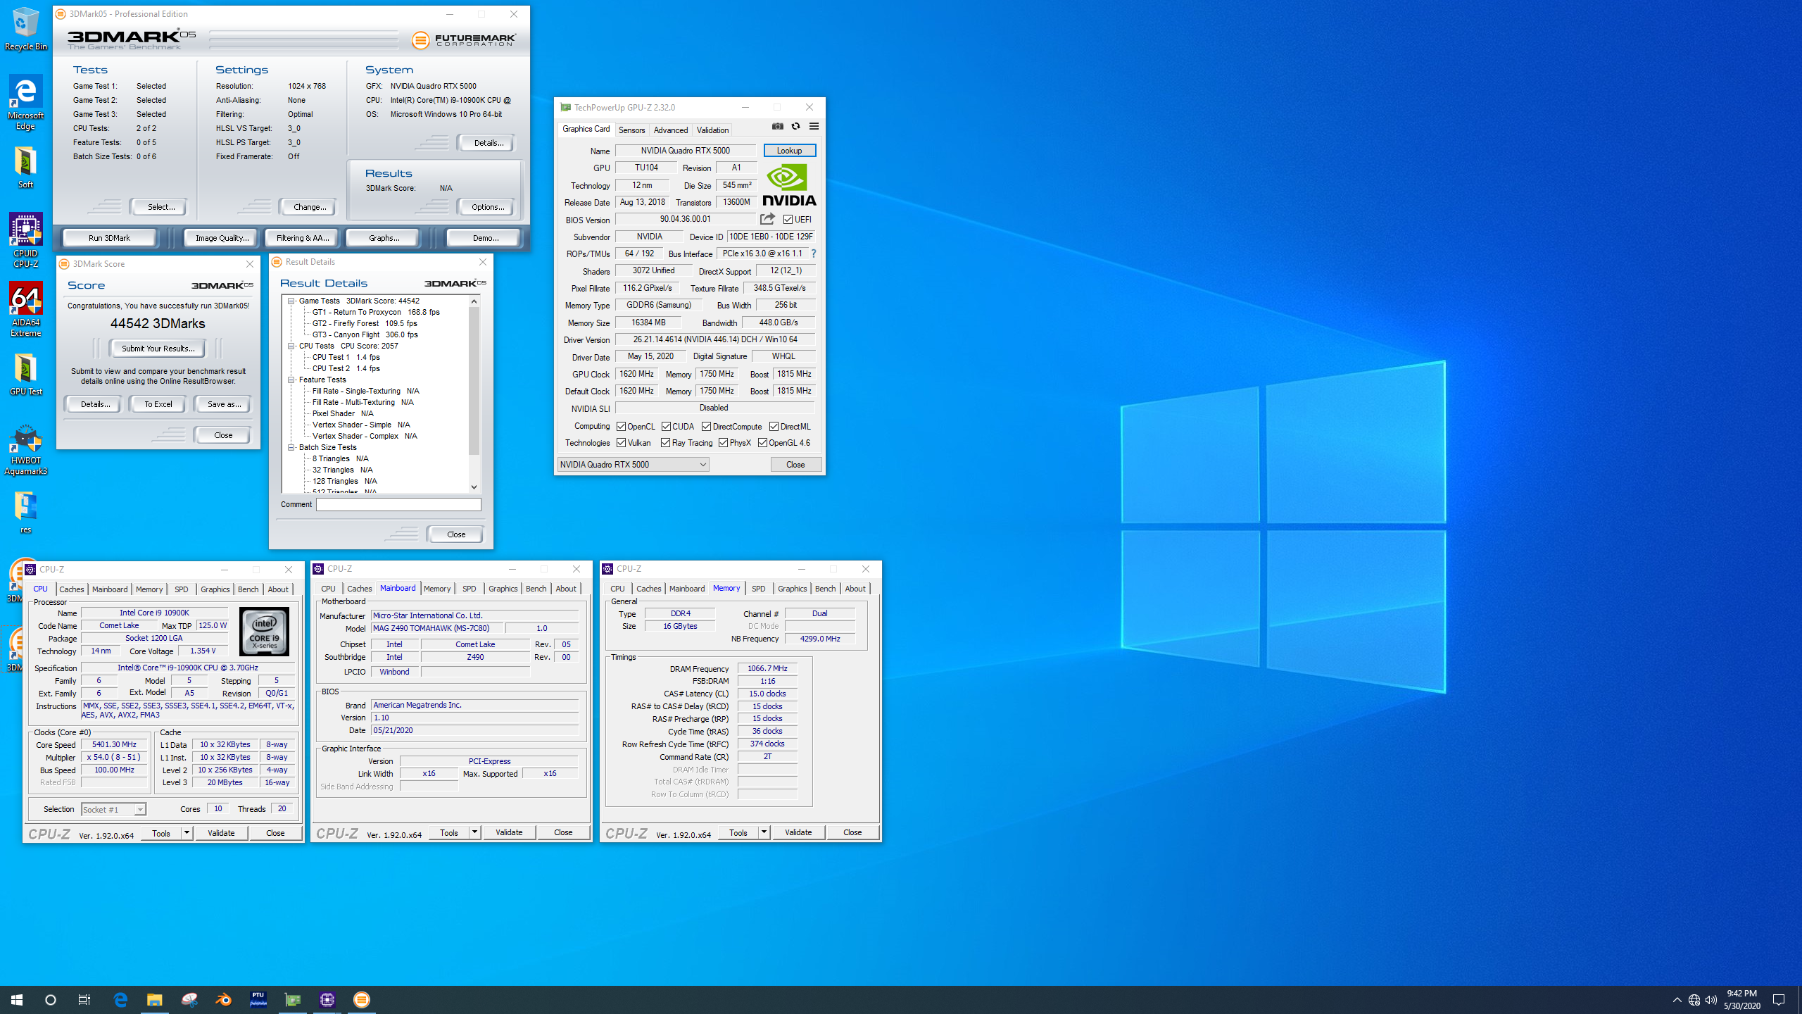
Task: Click the Run 3DMark button
Action: tap(110, 238)
